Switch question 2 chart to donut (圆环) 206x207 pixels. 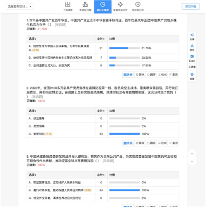[x=151, y=143]
